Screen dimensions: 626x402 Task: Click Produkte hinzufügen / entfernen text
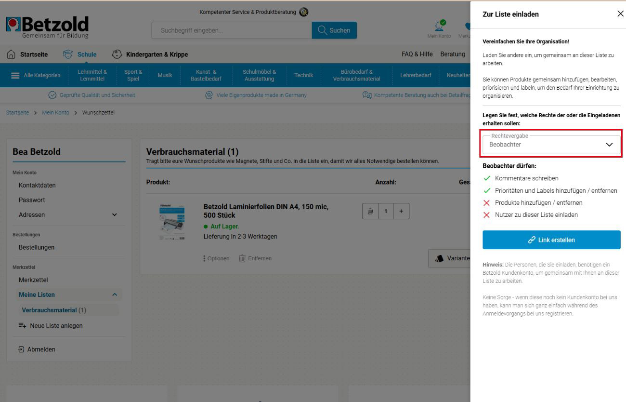538,202
